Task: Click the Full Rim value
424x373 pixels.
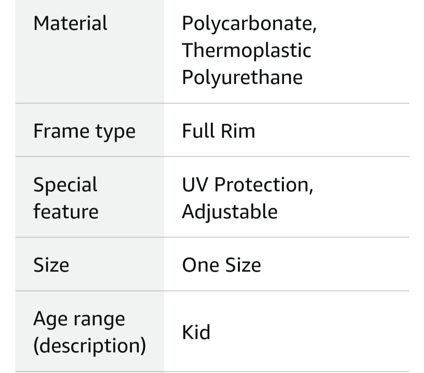Action: [219, 131]
